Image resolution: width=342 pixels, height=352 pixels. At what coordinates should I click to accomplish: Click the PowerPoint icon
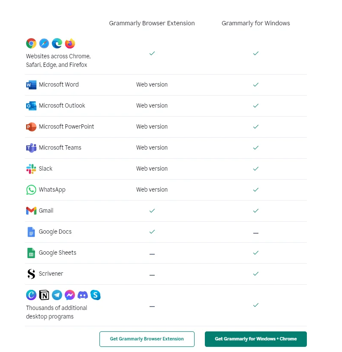pyautogui.click(x=31, y=127)
